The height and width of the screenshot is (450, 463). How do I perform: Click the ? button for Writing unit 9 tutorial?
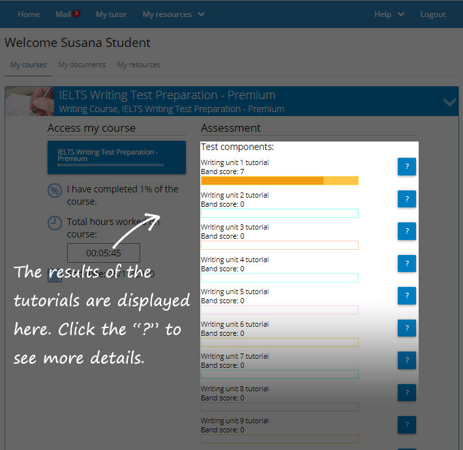click(x=407, y=425)
